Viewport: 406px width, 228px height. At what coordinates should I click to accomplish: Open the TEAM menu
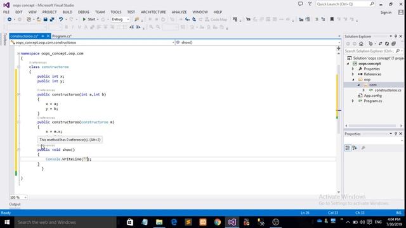100,12
